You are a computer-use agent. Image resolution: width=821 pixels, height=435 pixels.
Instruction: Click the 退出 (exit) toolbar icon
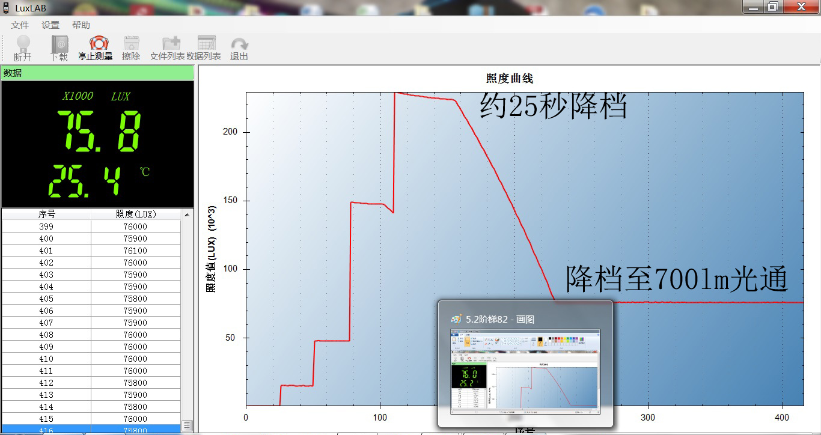[x=239, y=47]
